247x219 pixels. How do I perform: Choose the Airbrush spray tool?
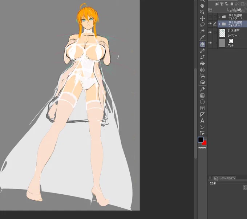(x=202, y=76)
